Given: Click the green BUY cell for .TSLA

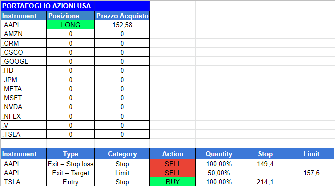Looking at the screenshot, I should 173,182.
